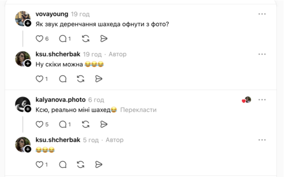
Task: Reply to vovayoung's comment
Action: [63, 39]
